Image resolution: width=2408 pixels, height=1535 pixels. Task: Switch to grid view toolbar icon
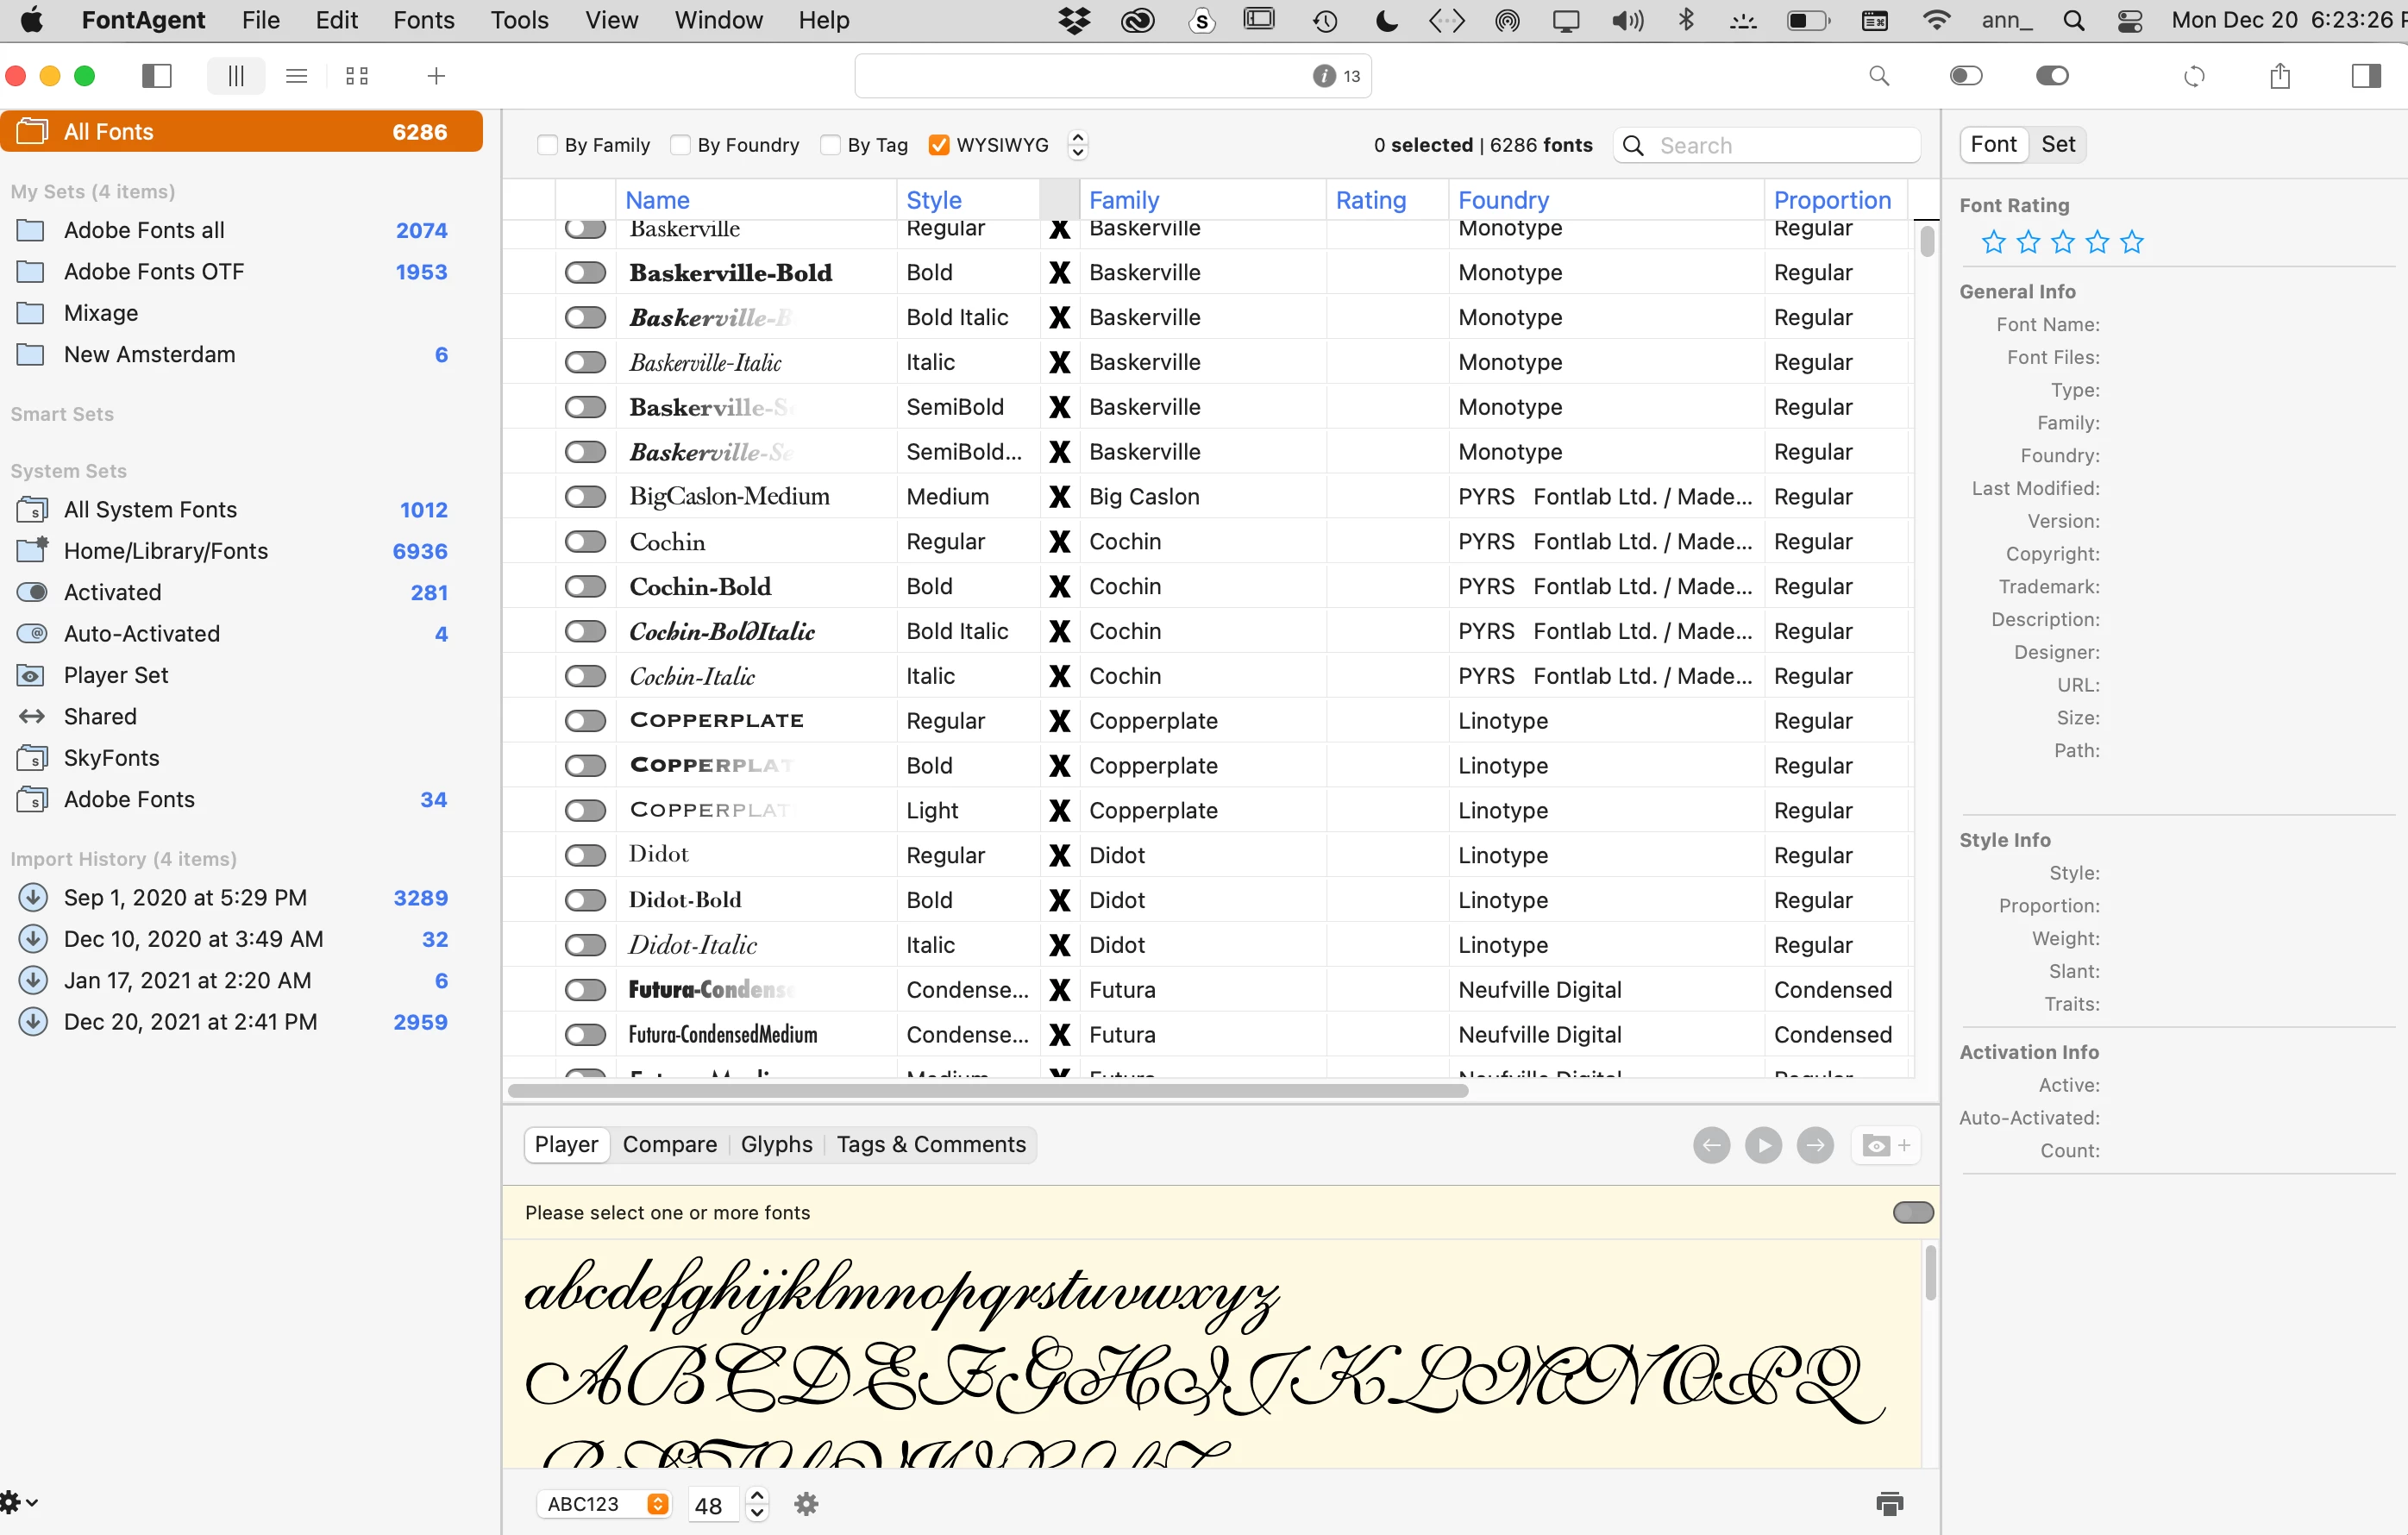pos(357,76)
